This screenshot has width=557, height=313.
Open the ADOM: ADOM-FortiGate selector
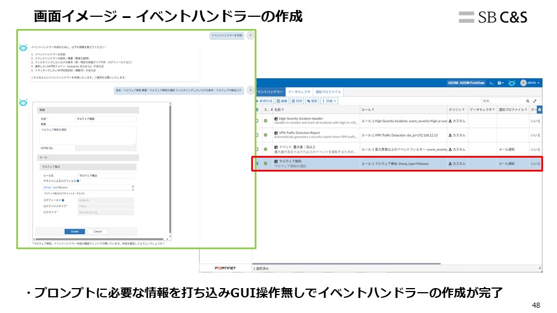tap(466, 83)
